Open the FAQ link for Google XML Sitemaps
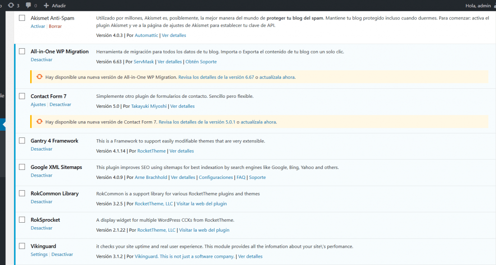Image resolution: width=496 pixels, height=265 pixels. point(241,178)
